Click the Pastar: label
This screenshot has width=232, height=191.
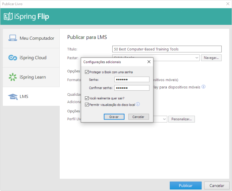coord(73,58)
